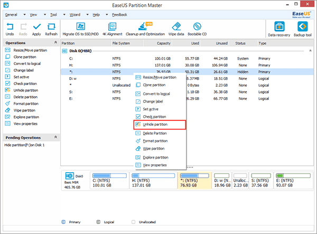This screenshot has width=317, height=234.
Task: Select Clone partition in context menu
Action: pyautogui.click(x=160, y=85)
